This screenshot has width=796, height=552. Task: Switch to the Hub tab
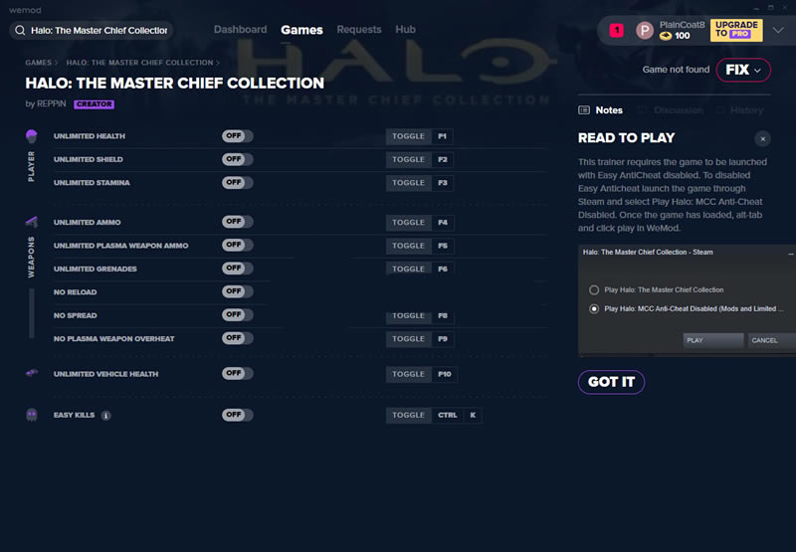405,30
